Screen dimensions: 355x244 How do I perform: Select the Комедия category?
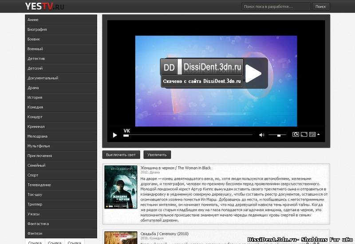pyautogui.click(x=61, y=107)
